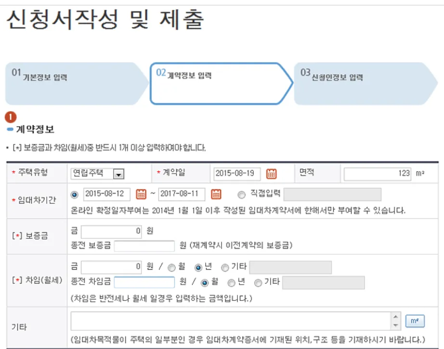This screenshot has height=349, width=444.
Task: Click the 면적 input field showing 123
Action: tap(377, 174)
